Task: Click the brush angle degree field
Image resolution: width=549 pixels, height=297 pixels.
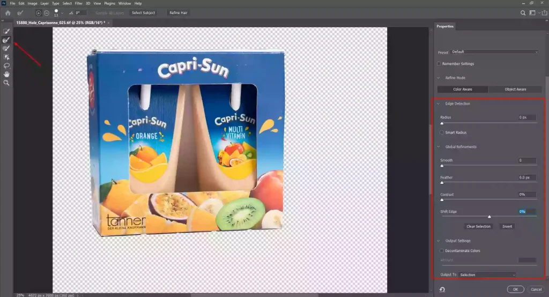Action: click(81, 13)
